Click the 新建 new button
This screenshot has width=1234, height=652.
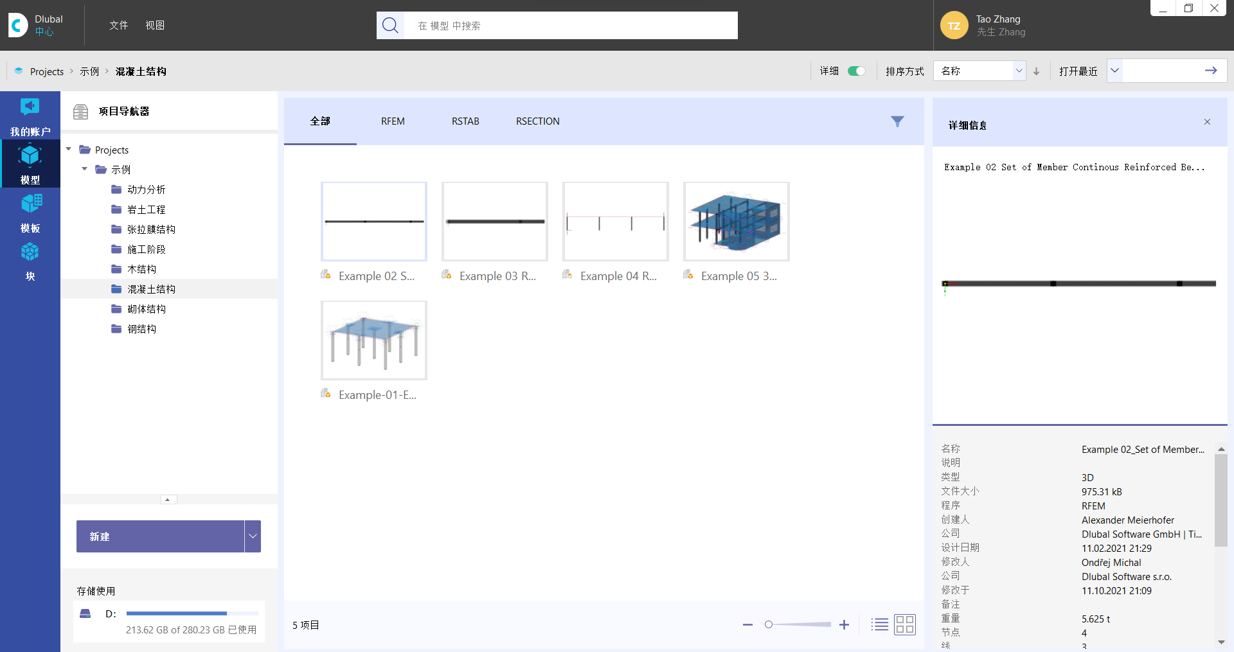(160, 536)
